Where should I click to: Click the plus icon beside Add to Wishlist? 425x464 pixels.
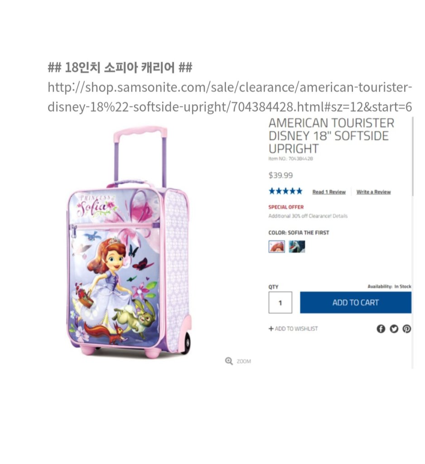coord(271,329)
